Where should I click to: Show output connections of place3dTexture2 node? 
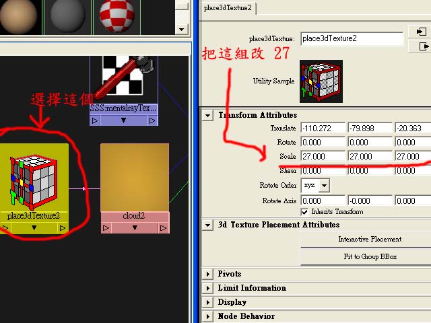point(63,227)
